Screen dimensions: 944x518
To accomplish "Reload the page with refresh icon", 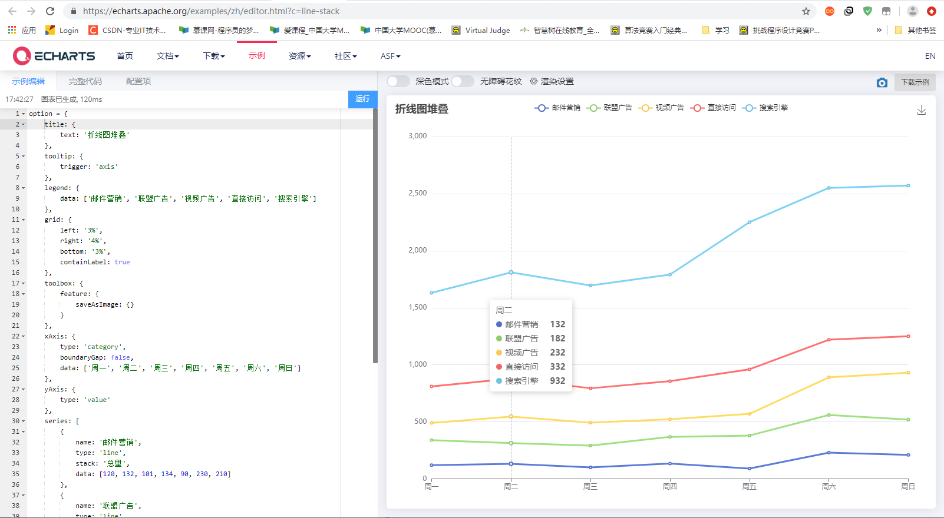I will coord(50,11).
